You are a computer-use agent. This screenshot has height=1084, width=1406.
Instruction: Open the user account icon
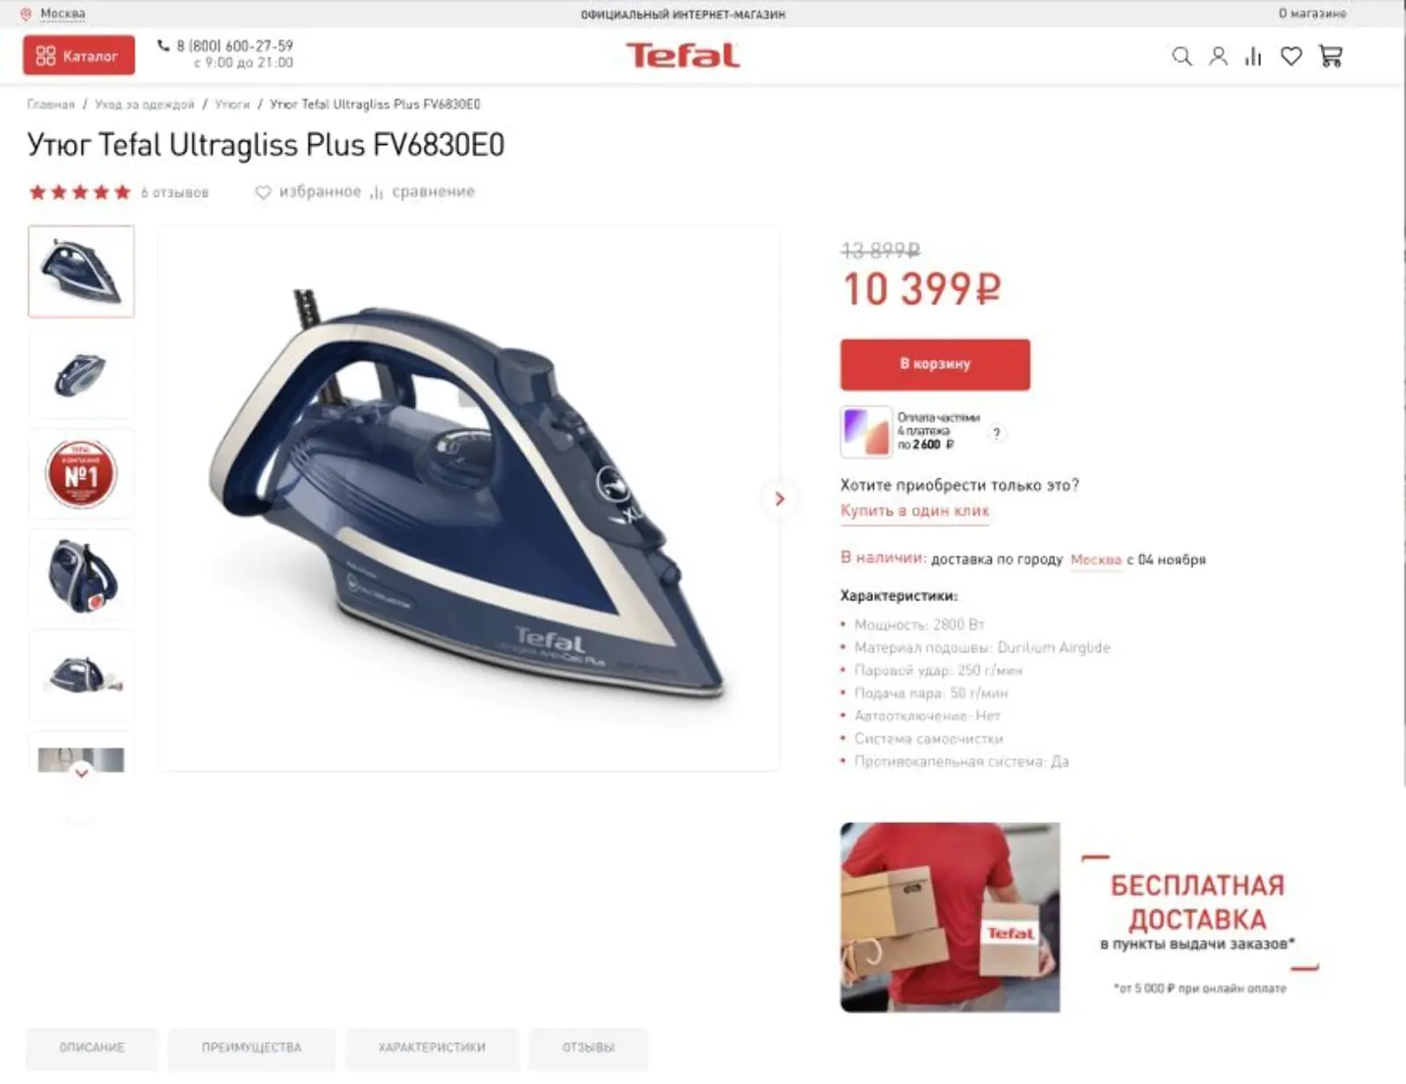tap(1218, 56)
